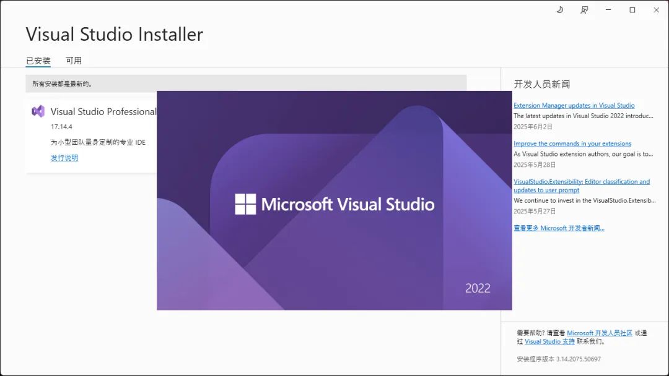Click the Windows logo on splash screen
The image size is (669, 376).
point(245,204)
